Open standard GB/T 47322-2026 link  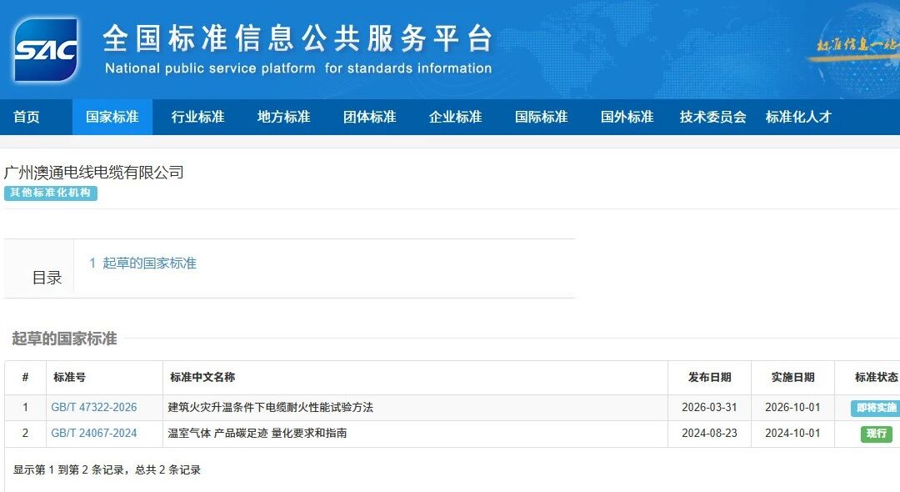coord(94,408)
